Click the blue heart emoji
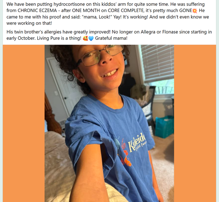The width and height of the screenshot is (219, 202). click(91, 38)
